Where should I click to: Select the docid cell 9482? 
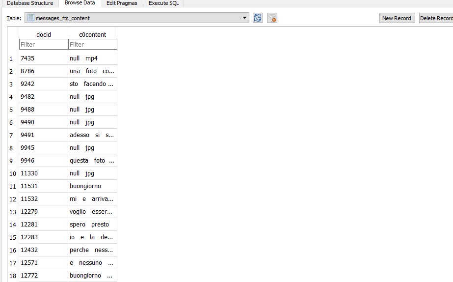click(x=44, y=97)
